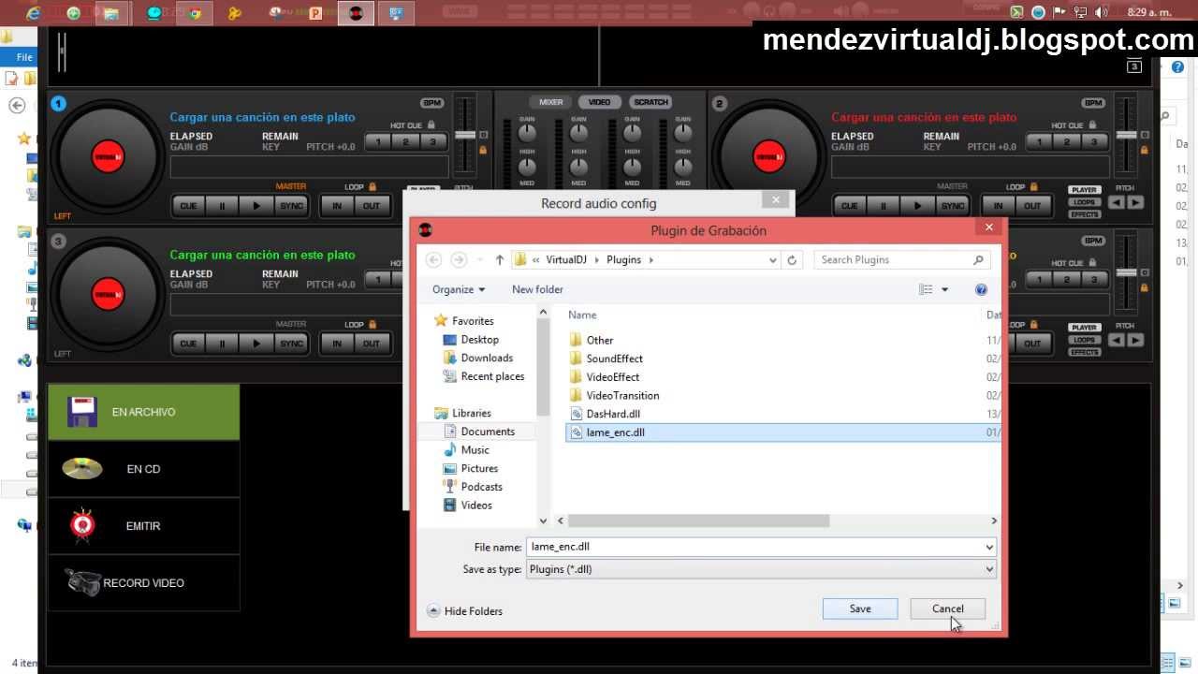Open the view options dropdown arrow

[x=944, y=290]
